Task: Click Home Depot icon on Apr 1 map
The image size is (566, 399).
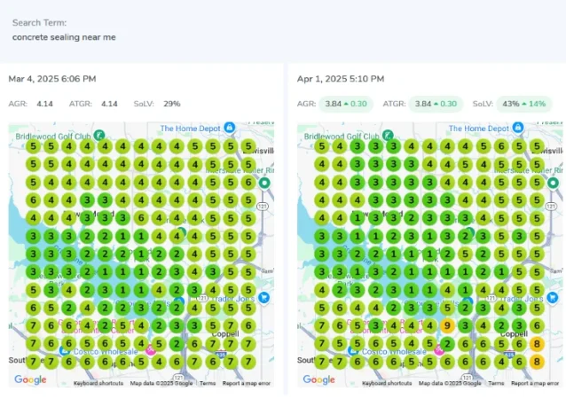Action: click(518, 129)
